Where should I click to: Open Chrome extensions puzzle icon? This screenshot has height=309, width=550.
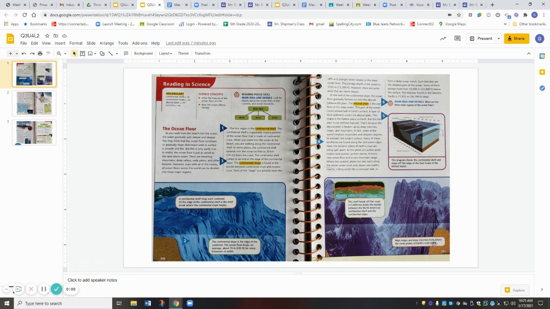(525, 15)
